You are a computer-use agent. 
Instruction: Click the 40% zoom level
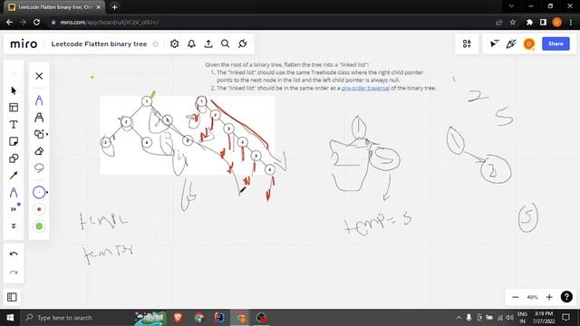tap(532, 297)
